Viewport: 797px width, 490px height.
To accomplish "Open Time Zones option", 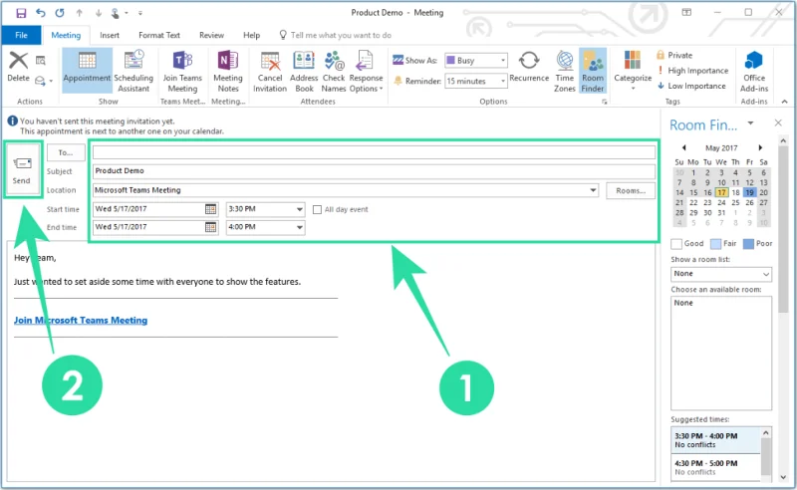I will pos(565,71).
